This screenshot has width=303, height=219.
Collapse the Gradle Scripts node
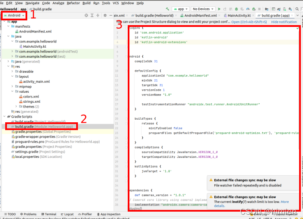(x=4, y=117)
